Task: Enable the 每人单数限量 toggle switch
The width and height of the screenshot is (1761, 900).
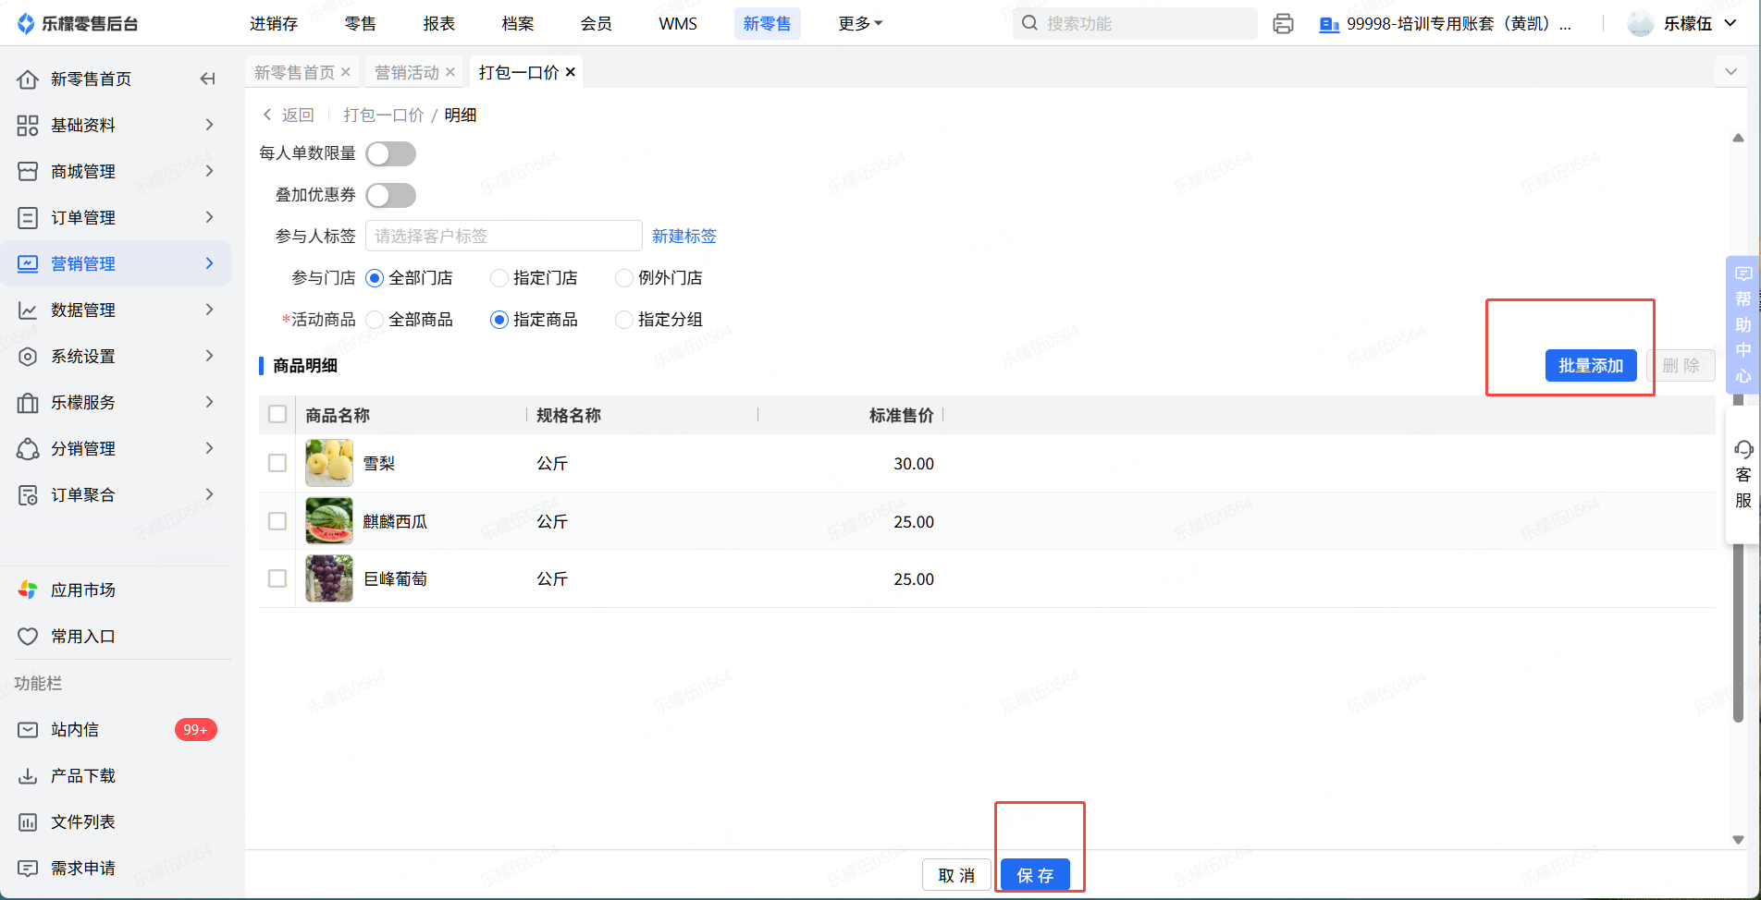Action: tap(390, 154)
